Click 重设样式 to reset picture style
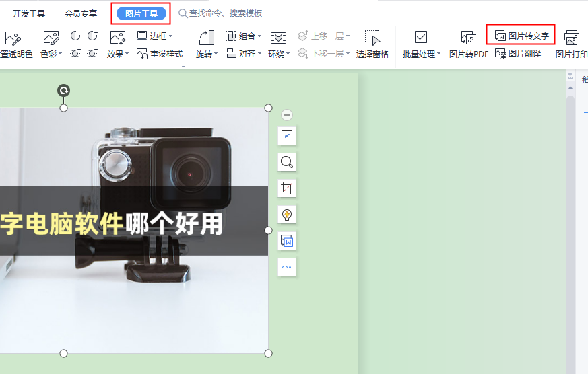 (x=160, y=54)
